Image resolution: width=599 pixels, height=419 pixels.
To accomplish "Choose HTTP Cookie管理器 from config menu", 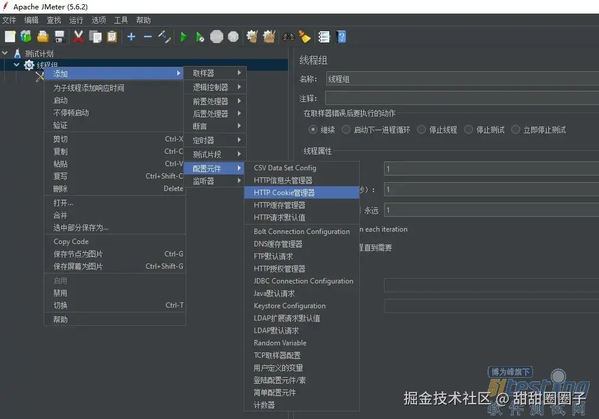I will click(x=302, y=193).
